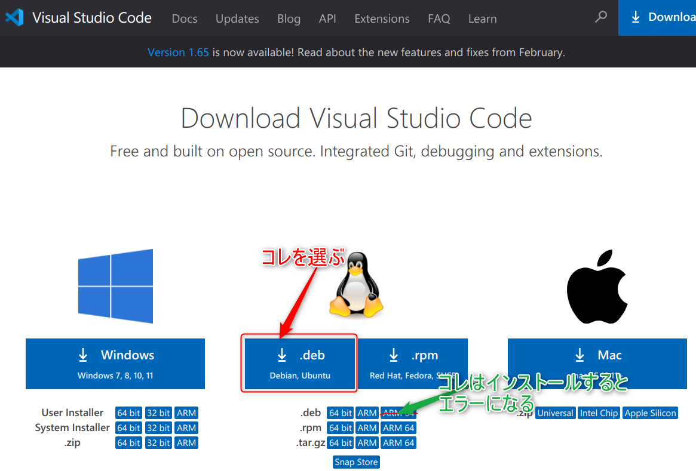Download the Mac Universal zip
Viewport: 696px width, 471px height.
[555, 413]
